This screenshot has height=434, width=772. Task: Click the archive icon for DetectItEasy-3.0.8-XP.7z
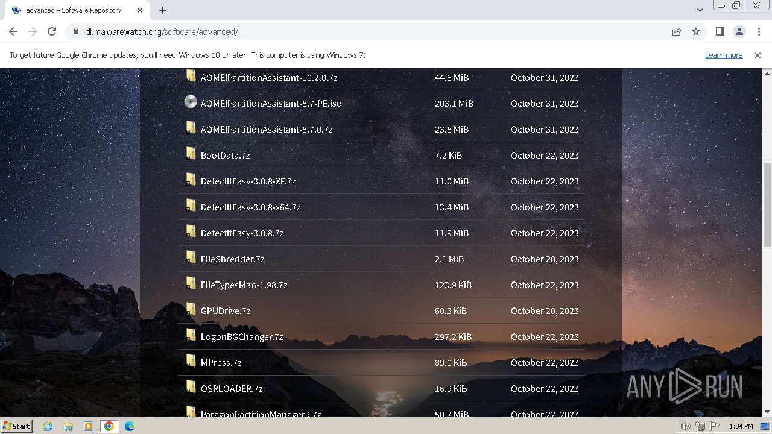click(x=191, y=180)
